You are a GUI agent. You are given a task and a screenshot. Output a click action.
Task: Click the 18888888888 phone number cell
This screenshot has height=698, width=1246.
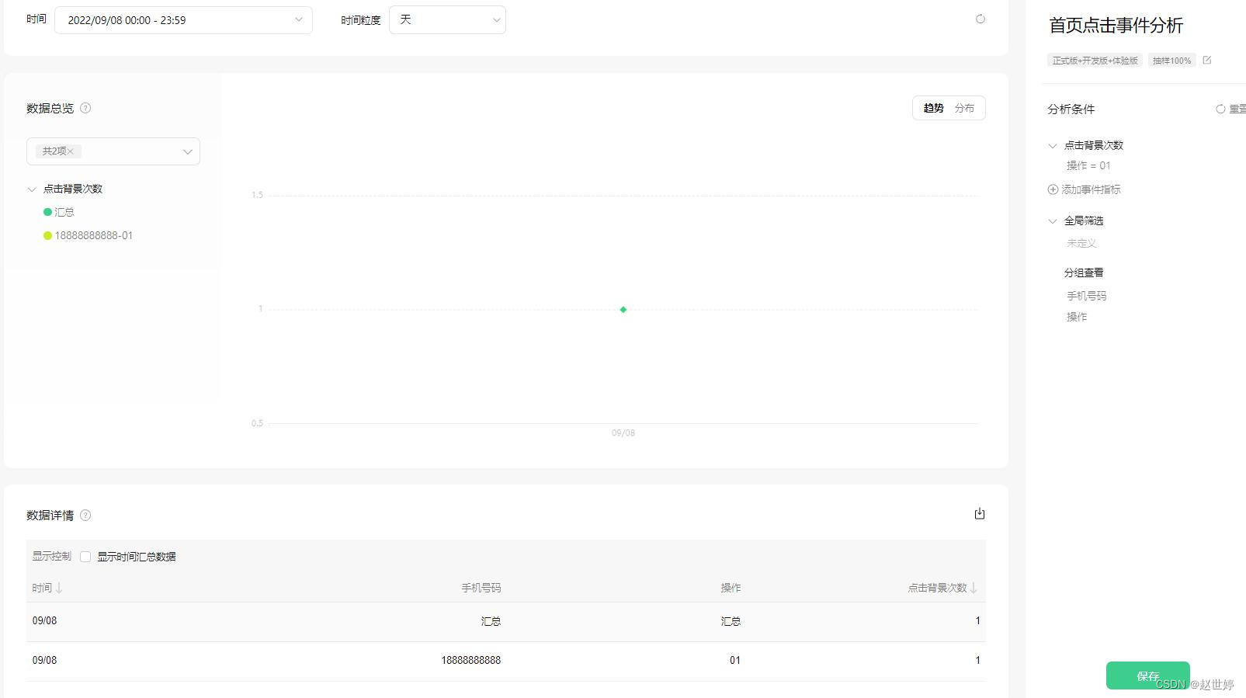point(471,661)
